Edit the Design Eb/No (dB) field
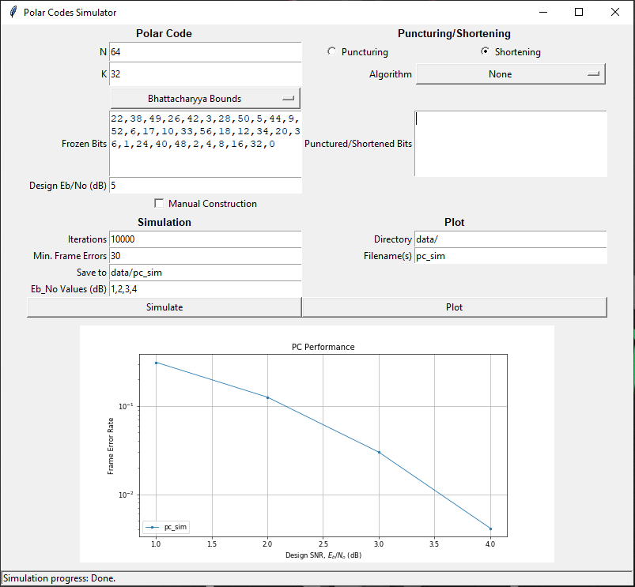 [x=206, y=186]
